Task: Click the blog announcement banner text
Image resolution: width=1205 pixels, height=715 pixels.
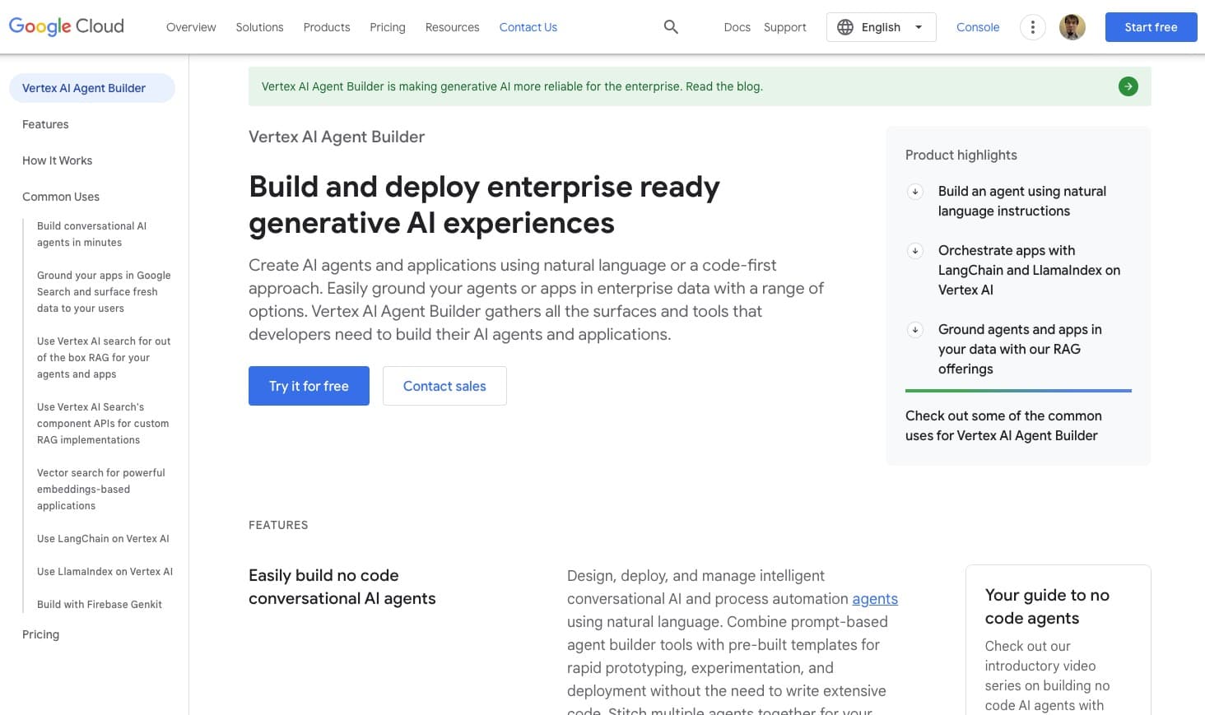Action: point(512,86)
